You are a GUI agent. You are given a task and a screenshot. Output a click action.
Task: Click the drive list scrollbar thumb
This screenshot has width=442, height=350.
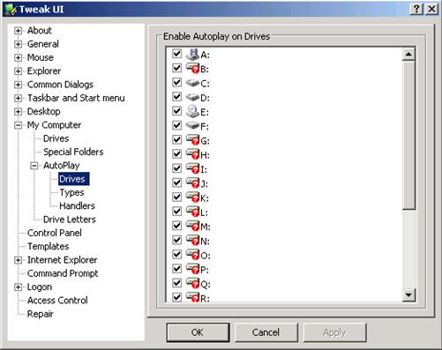(408, 135)
